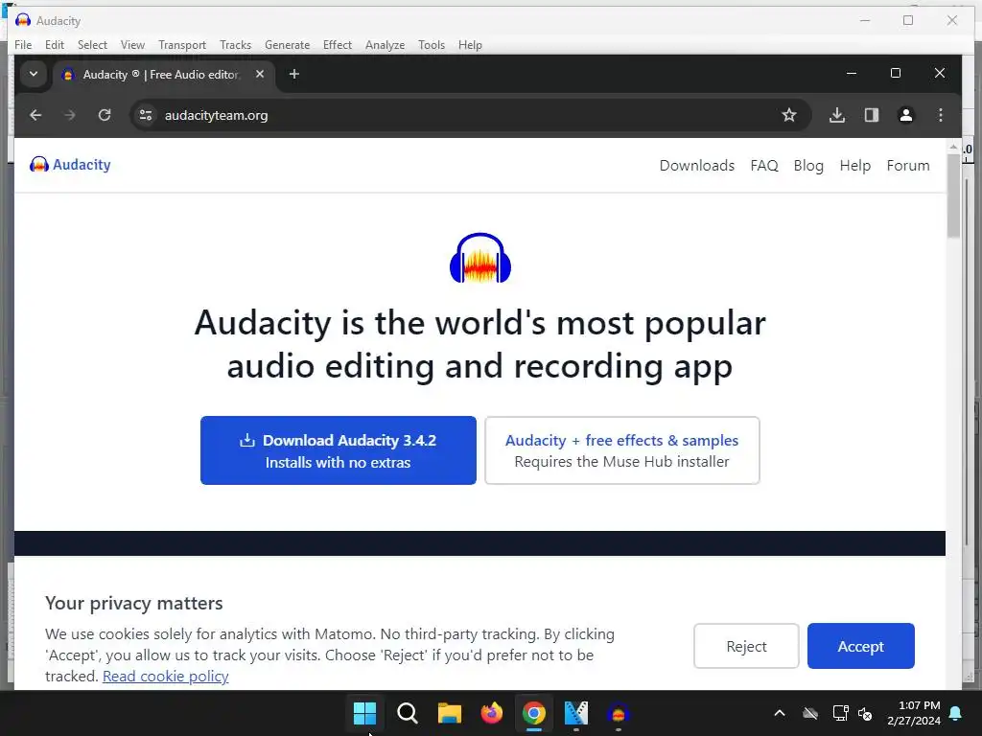Open the Windows Start menu
982x736 pixels.
click(364, 713)
